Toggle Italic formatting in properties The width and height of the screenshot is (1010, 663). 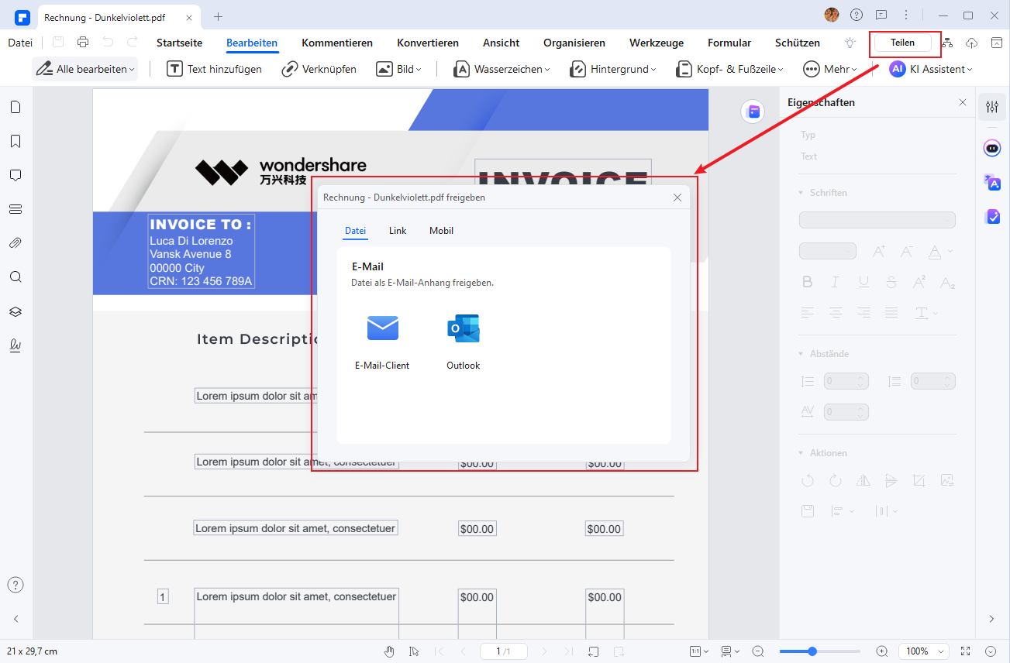pyautogui.click(x=836, y=282)
